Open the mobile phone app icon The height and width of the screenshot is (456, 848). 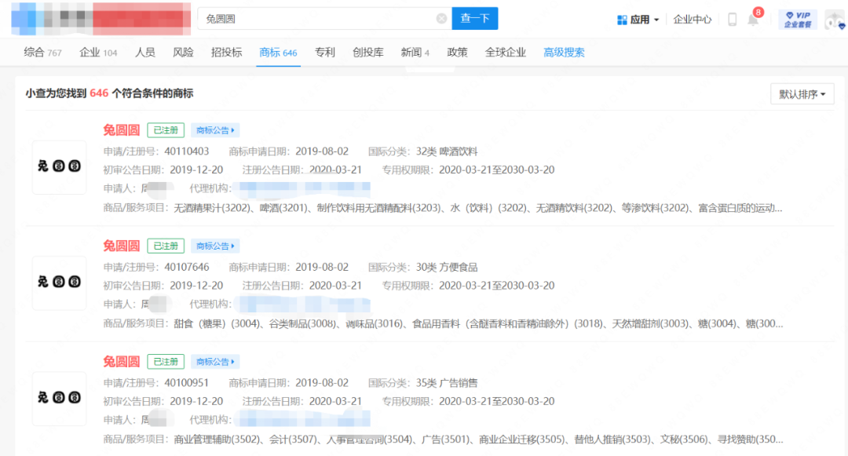(733, 20)
